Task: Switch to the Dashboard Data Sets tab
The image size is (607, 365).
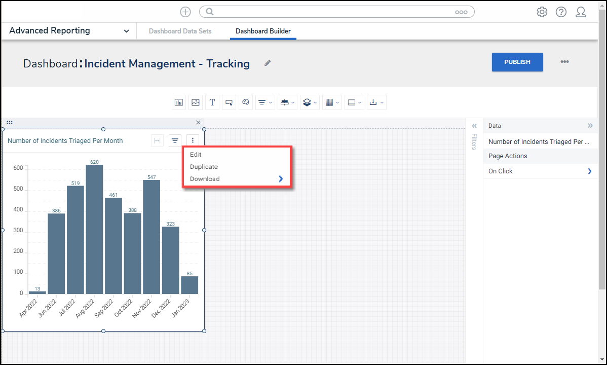Action: point(180,31)
